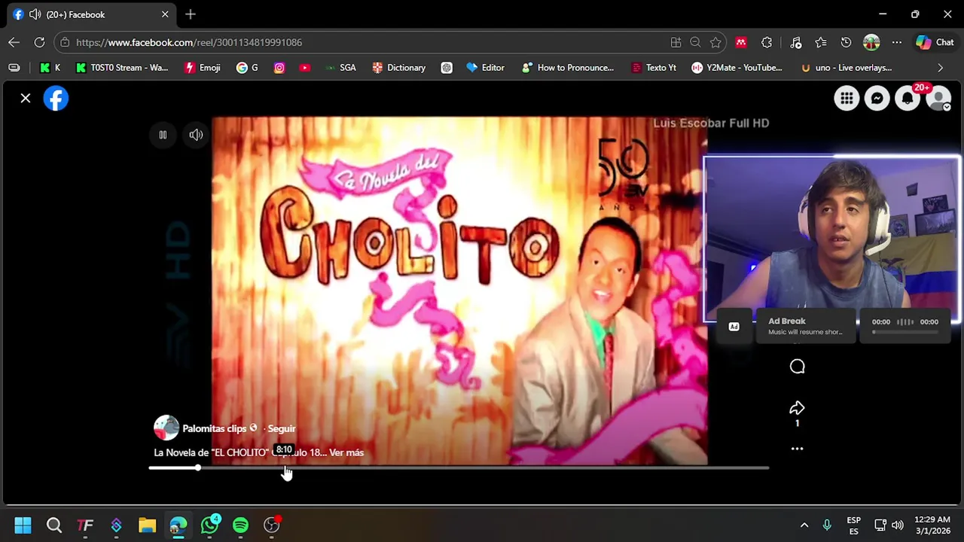Open OBS Studio from the taskbar
This screenshot has height=542, width=964.
click(x=272, y=525)
